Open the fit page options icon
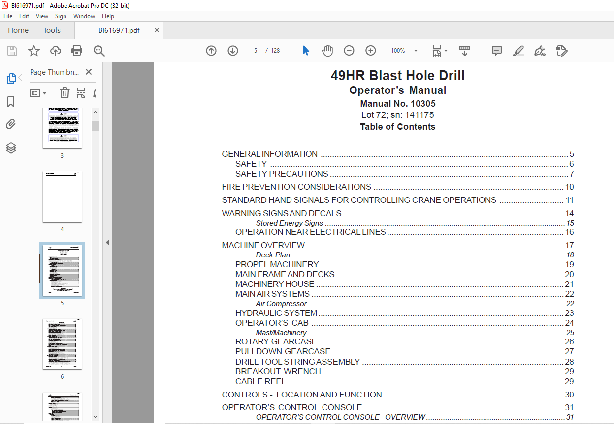Image resolution: width=614 pixels, height=424 pixels. [437, 51]
